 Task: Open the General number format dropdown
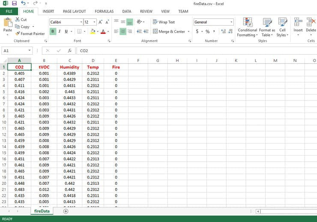click(231, 22)
